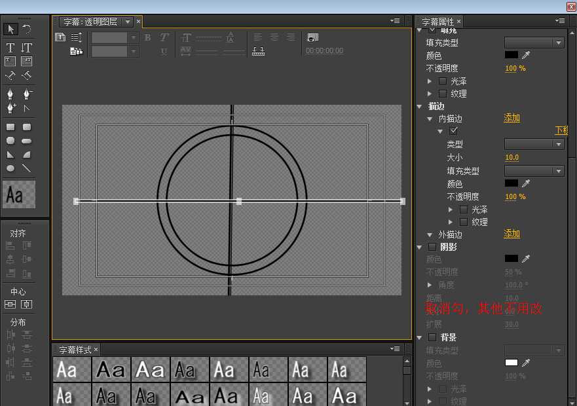Open the 字幕样式 panel menu
The width and height of the screenshot is (577, 406).
pos(395,348)
